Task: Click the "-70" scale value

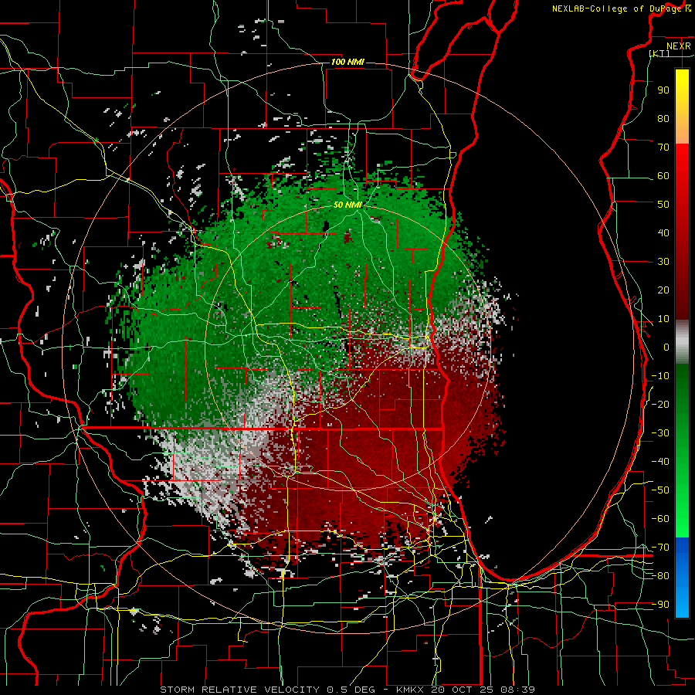Action: pyautogui.click(x=660, y=548)
